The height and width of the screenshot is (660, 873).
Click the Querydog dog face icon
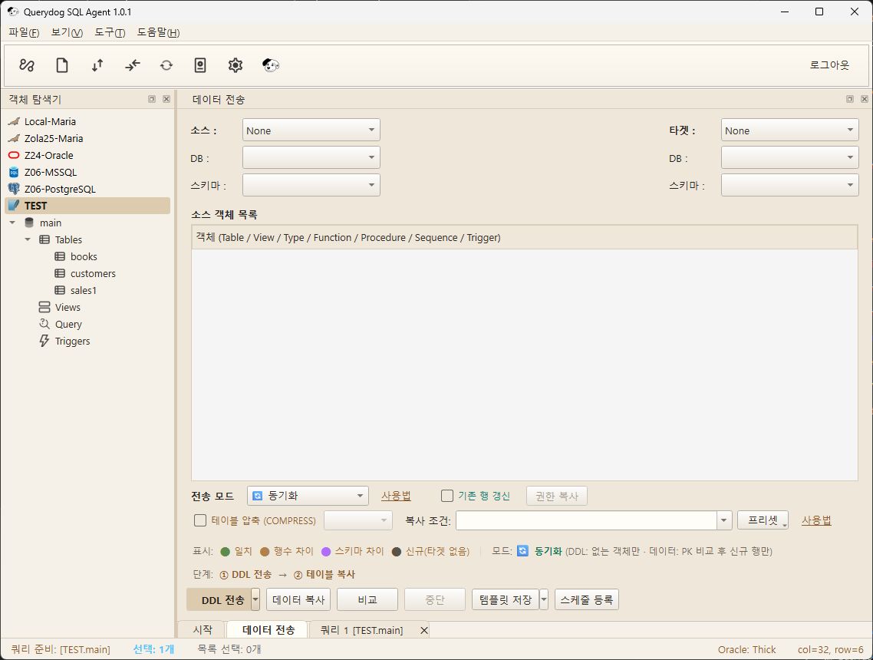point(271,65)
